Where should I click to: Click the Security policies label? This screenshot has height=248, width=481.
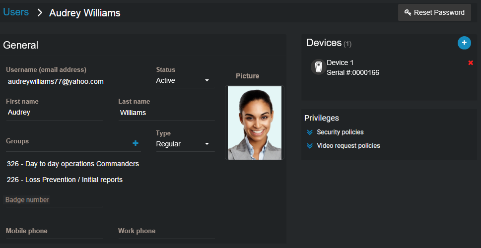340,132
